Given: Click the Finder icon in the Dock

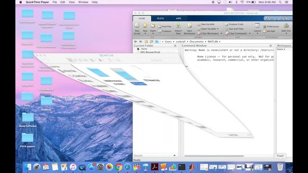Looking at the screenshot, I should pyautogui.click(x=27, y=167).
